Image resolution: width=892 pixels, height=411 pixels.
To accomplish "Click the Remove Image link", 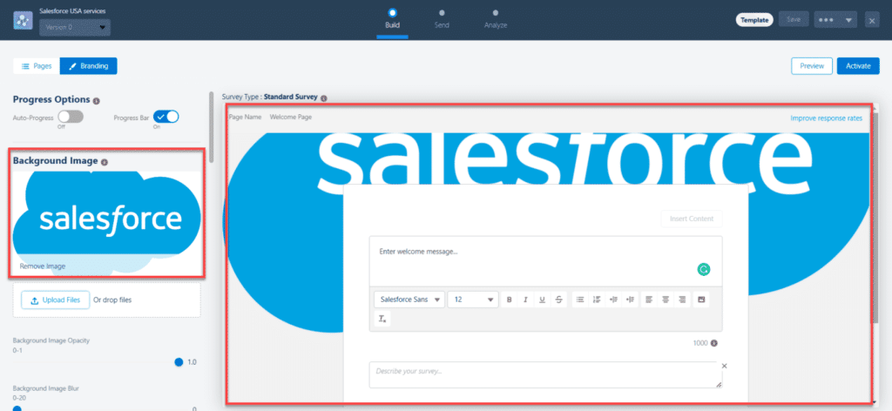I will pos(43,266).
